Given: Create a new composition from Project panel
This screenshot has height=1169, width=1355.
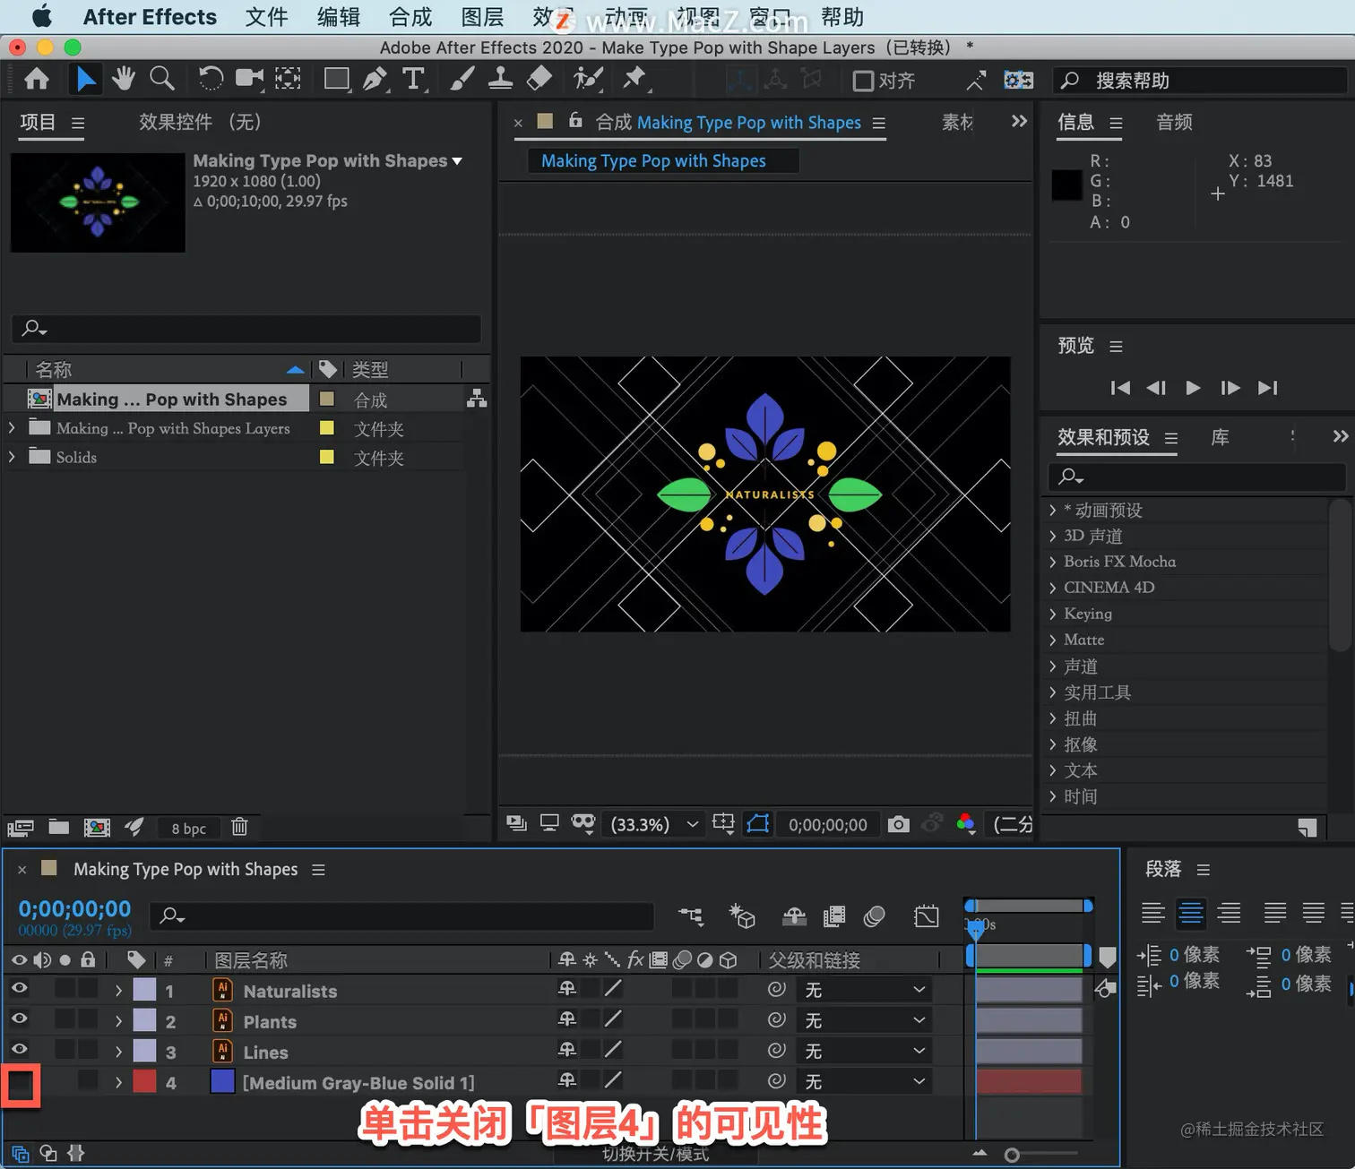Looking at the screenshot, I should click(97, 827).
